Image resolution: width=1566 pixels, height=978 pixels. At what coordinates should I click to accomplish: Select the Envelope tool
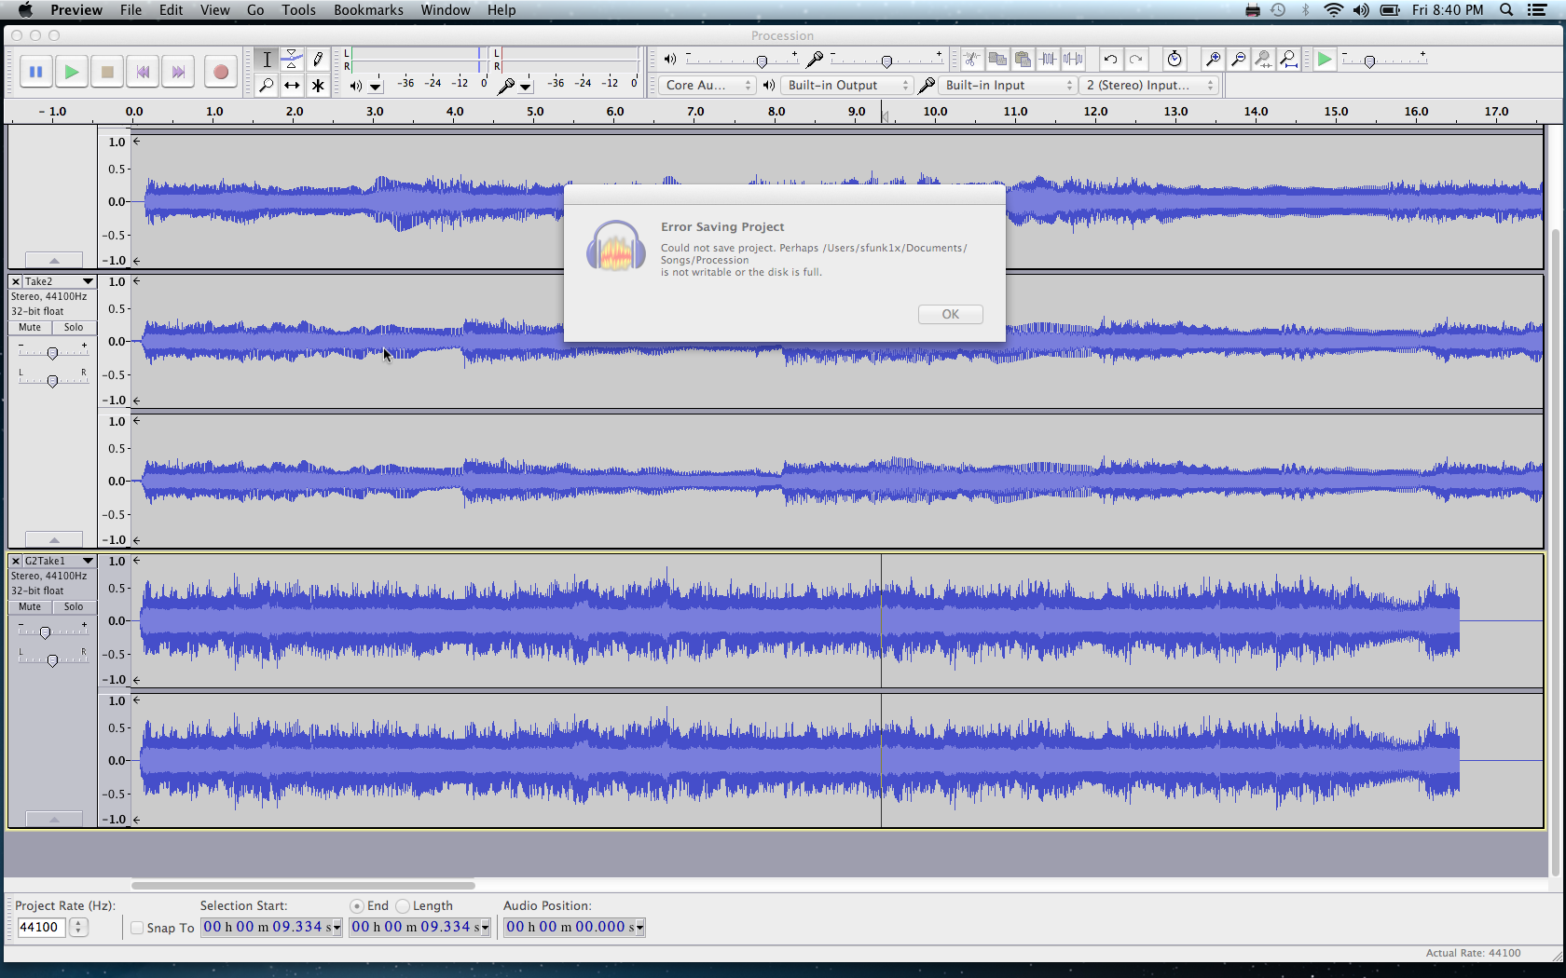pyautogui.click(x=292, y=60)
